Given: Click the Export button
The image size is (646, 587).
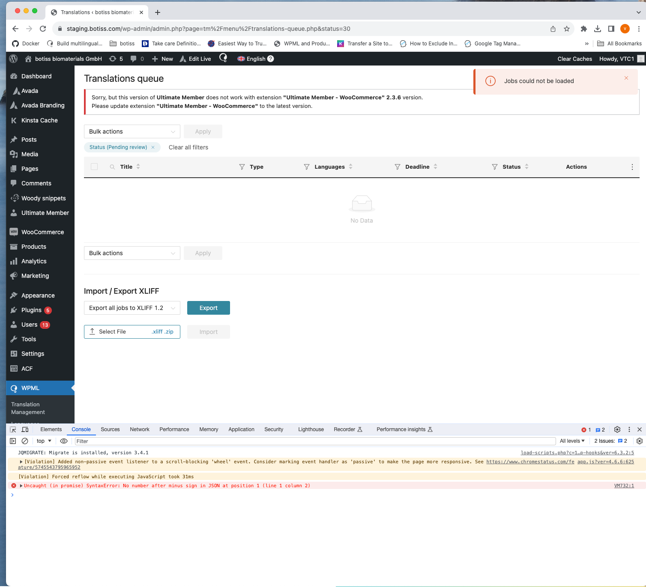Looking at the screenshot, I should 209,308.
